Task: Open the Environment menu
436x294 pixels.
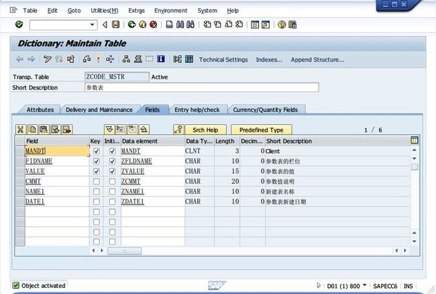Action: click(x=171, y=11)
